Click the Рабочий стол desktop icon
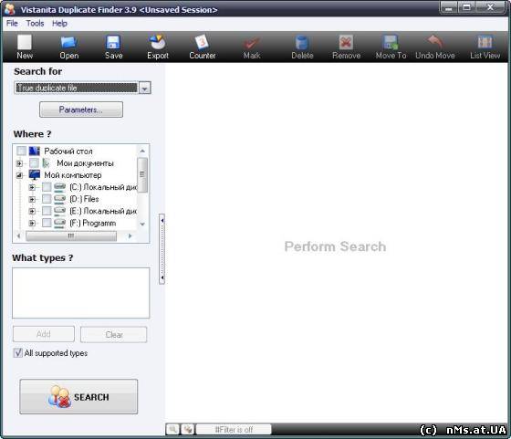Image resolution: width=511 pixels, height=439 pixels. [35, 151]
